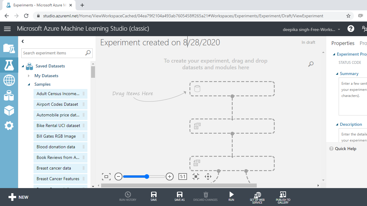Select Book Reviews from A... dataset
This screenshot has width=367, height=206.
coord(60,157)
